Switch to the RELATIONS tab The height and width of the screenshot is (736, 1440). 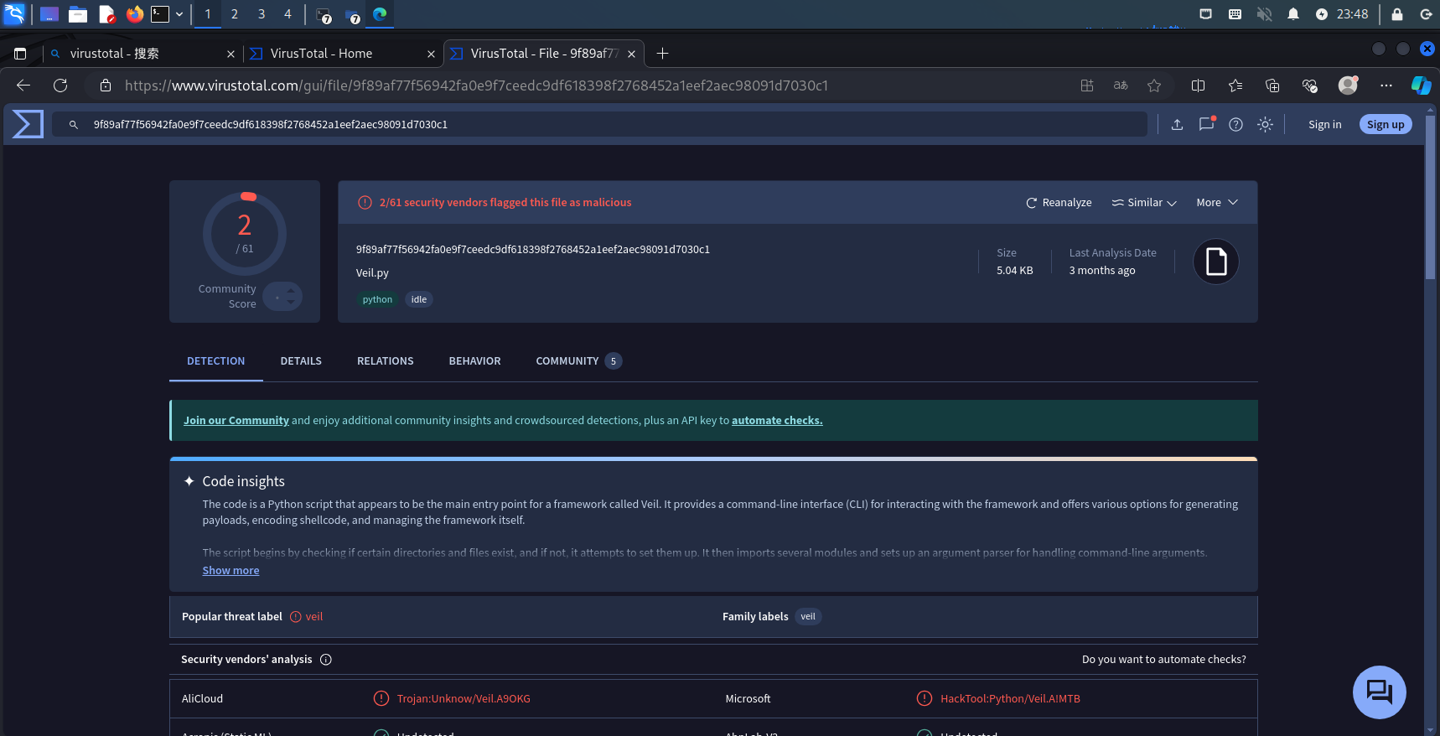(x=386, y=361)
